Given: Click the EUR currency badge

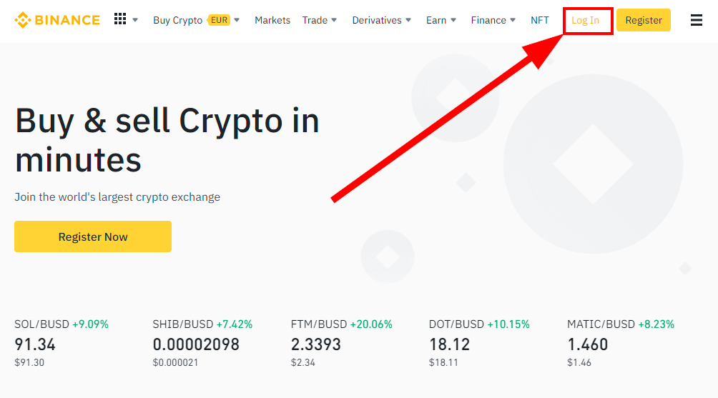Looking at the screenshot, I should click(219, 20).
